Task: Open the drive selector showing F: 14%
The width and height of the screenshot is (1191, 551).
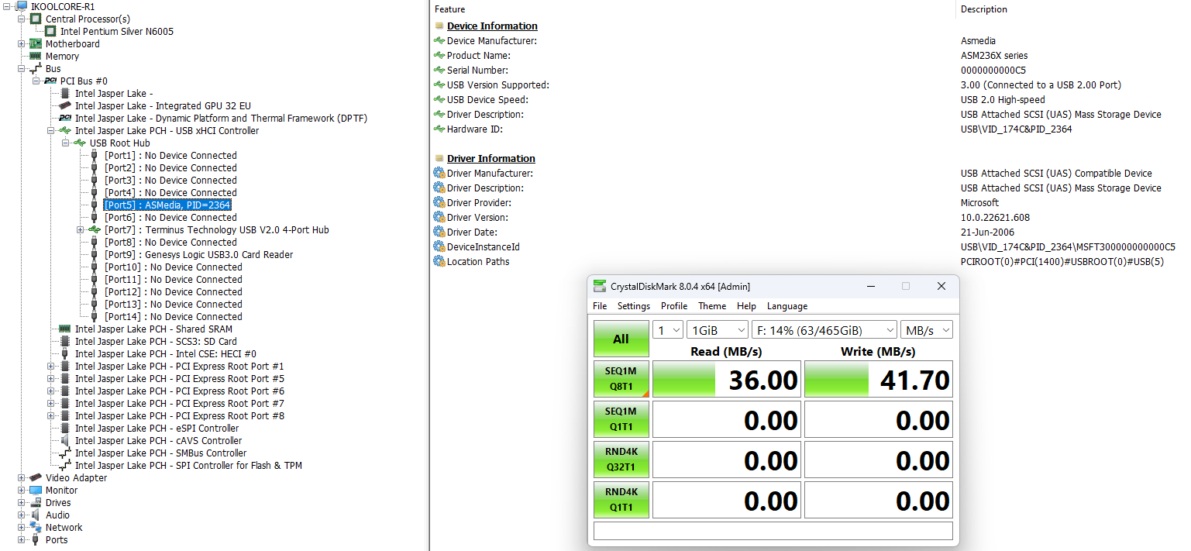Action: (x=824, y=330)
